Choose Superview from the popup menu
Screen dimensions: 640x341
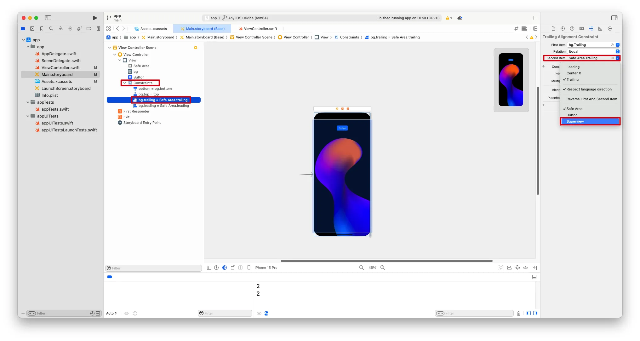coord(575,121)
